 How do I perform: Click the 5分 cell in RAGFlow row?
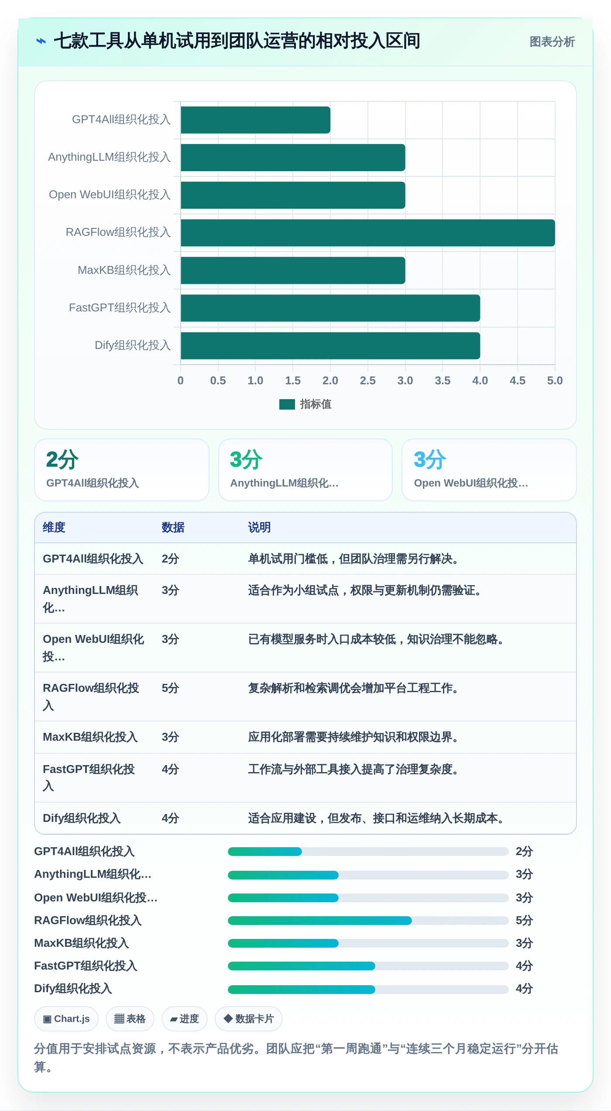(x=171, y=688)
